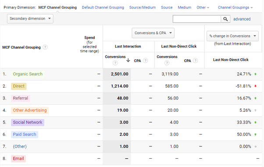The width and height of the screenshot is (264, 167).
Task: Click the Last Non-Direct Click CPA header
Action: 187,61
